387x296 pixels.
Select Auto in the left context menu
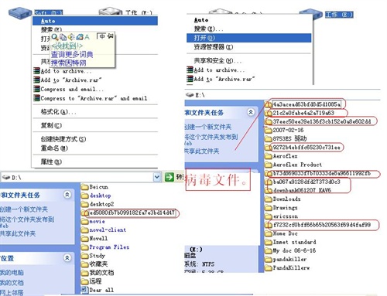[95, 21]
